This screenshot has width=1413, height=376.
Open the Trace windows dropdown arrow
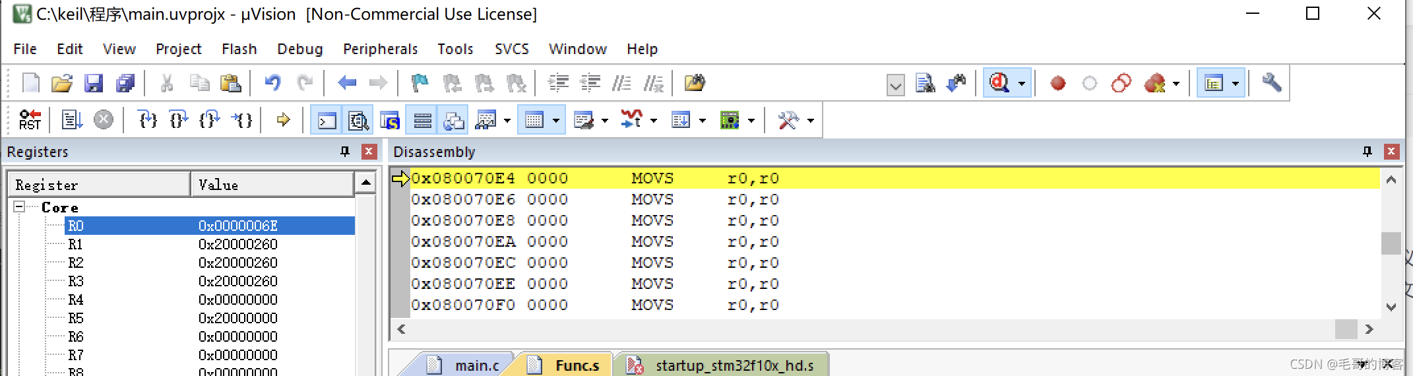tap(703, 121)
